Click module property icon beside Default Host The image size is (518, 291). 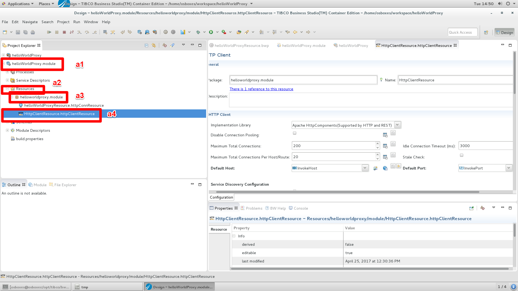(385, 168)
